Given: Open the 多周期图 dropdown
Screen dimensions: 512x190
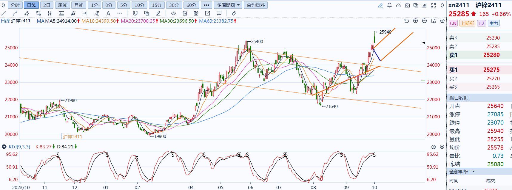Looking at the screenshot, I should (228, 5).
